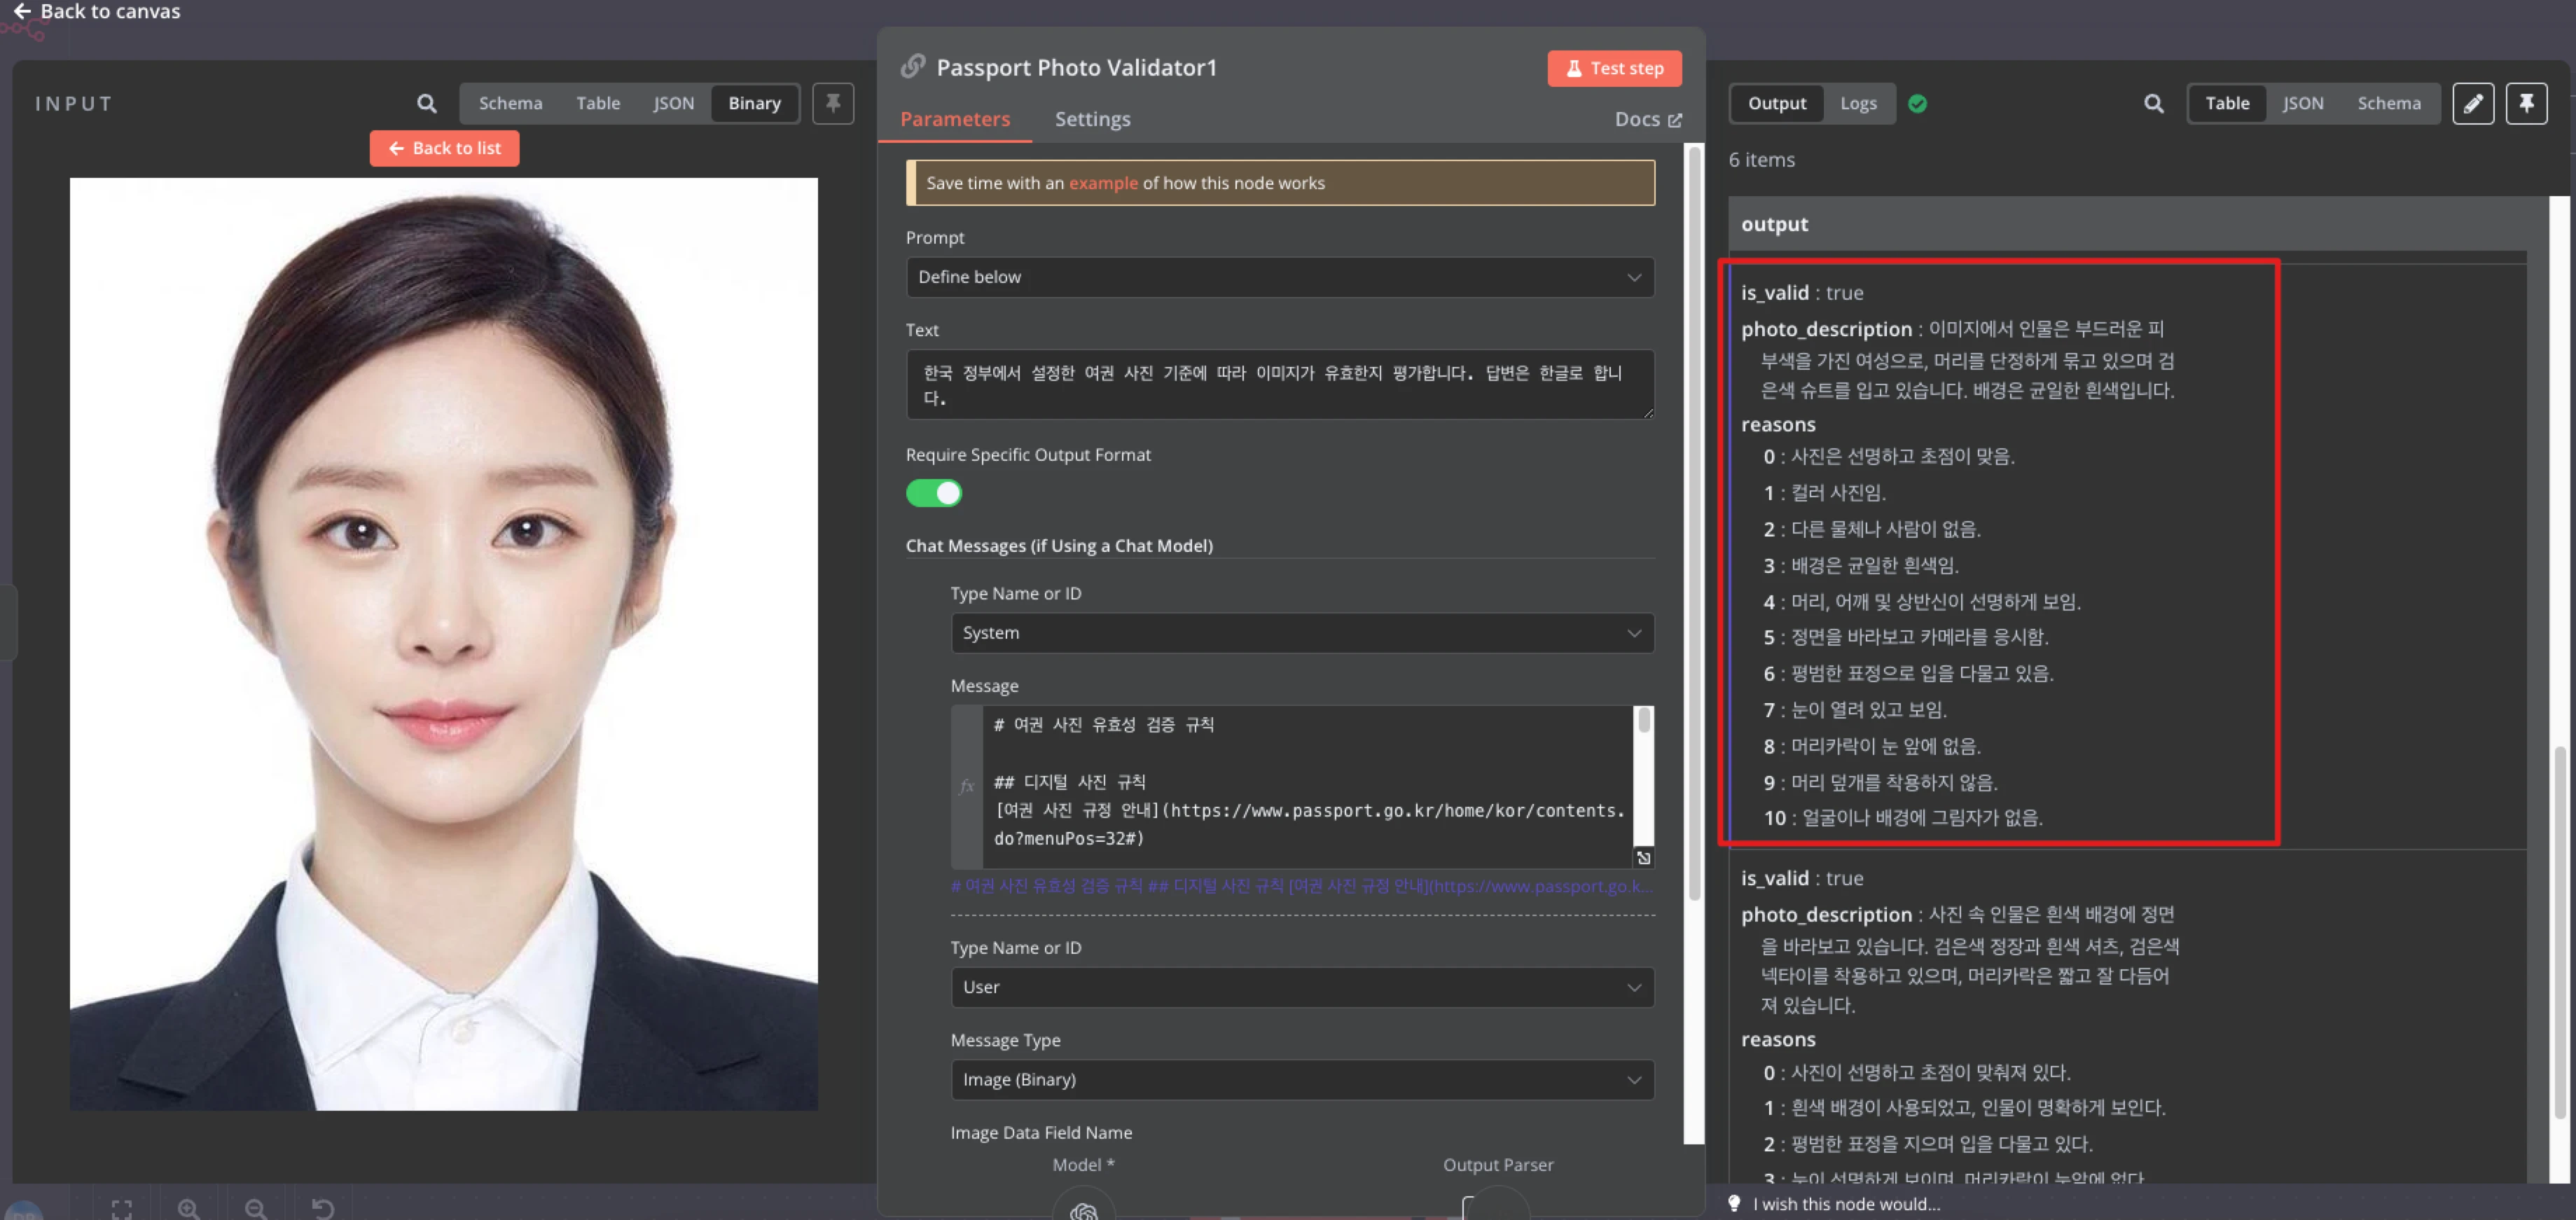
Task: Click the parameters panel scrollbar
Action: [1693, 525]
